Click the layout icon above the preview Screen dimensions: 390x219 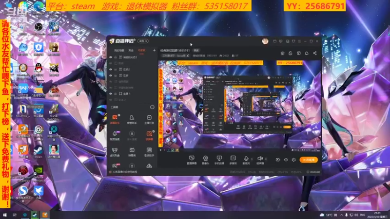(x=298, y=53)
